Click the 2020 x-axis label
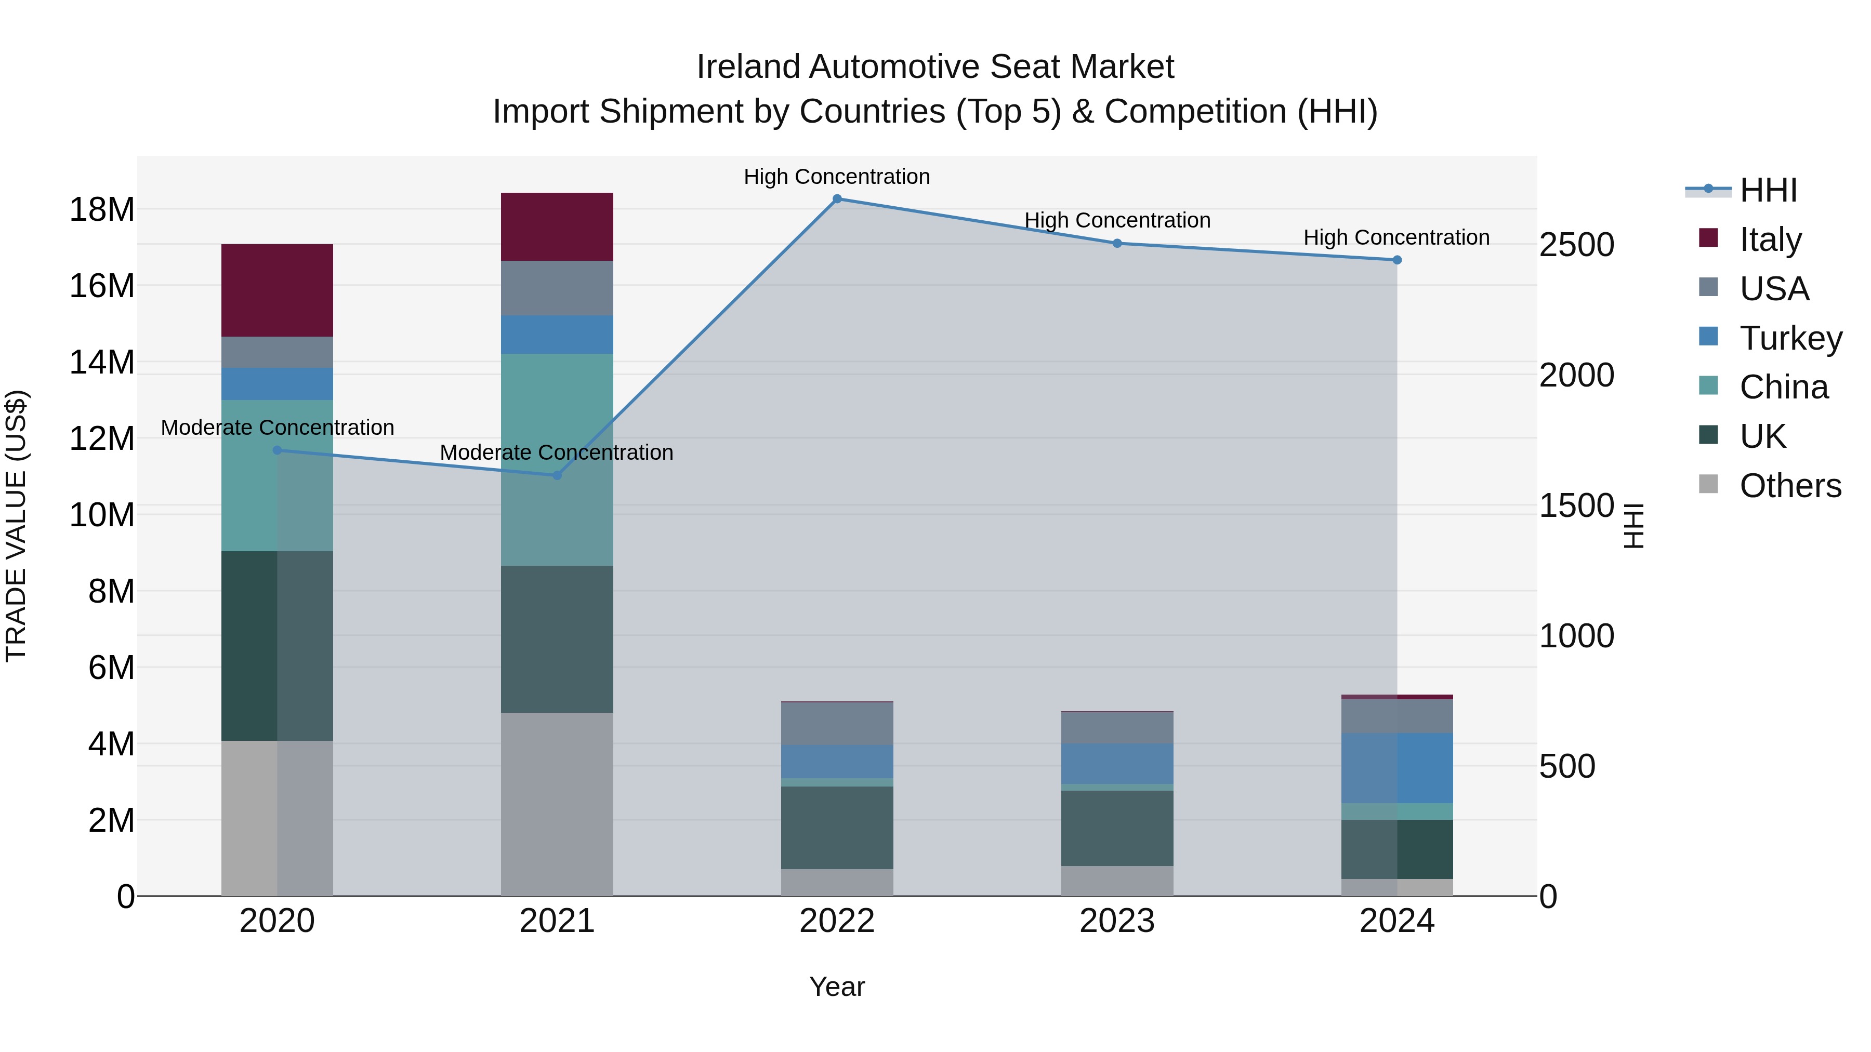The height and width of the screenshot is (1052, 1871). pos(276,921)
